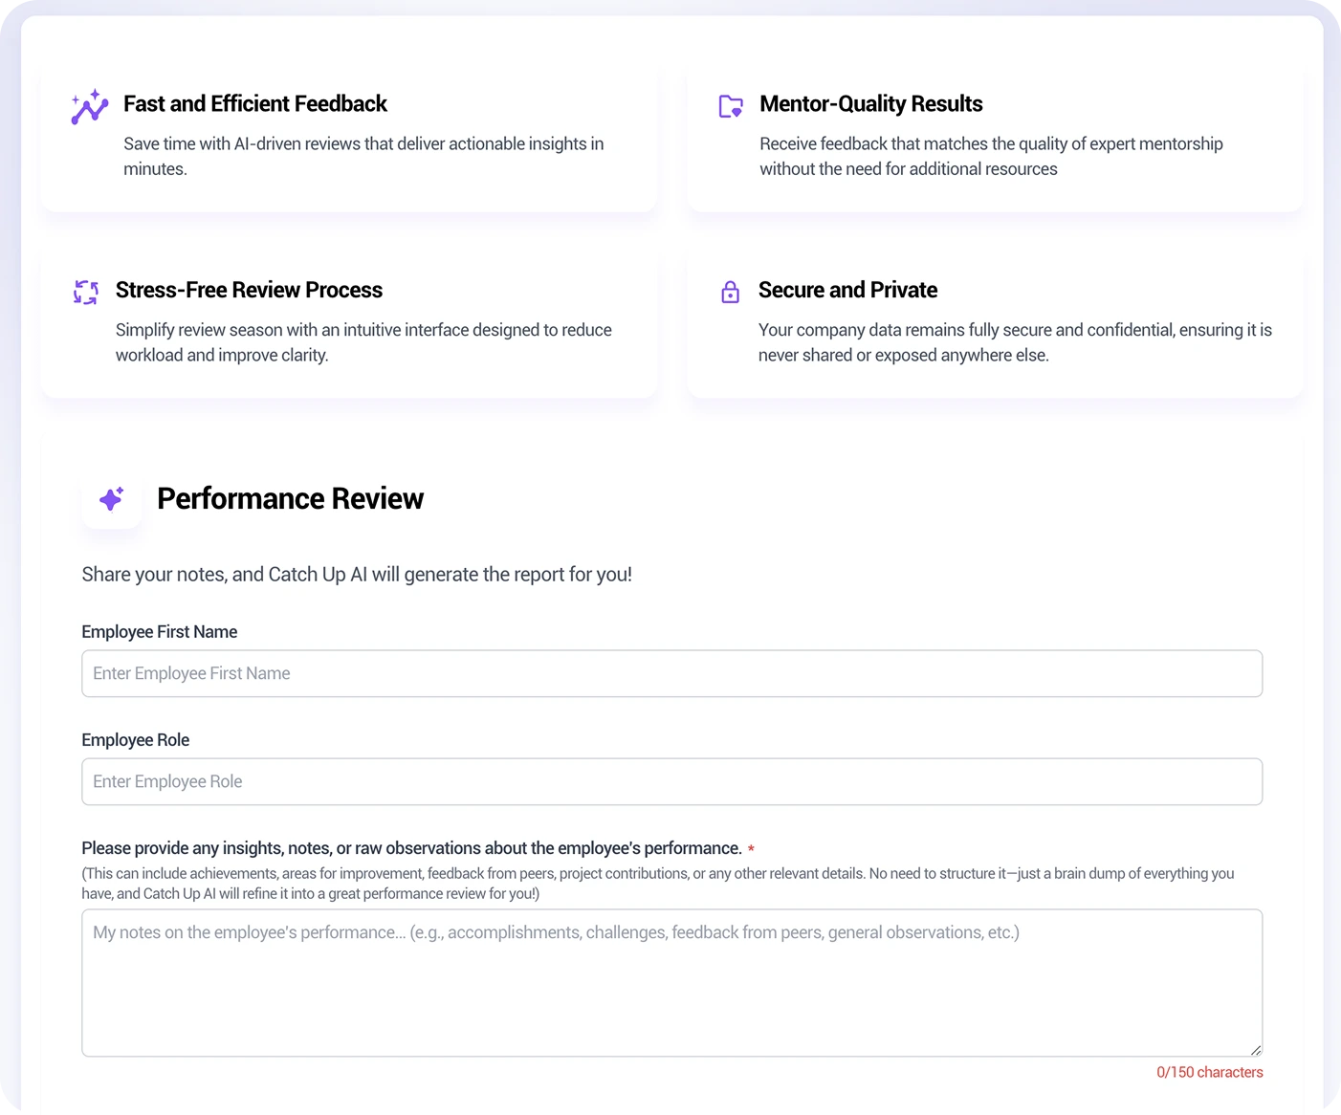Focus the Employee Role input field
1341x1115 pixels.
click(671, 781)
